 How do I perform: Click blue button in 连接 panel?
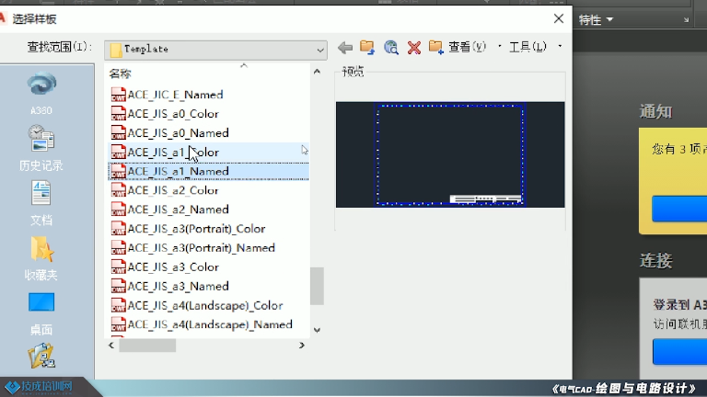679,352
